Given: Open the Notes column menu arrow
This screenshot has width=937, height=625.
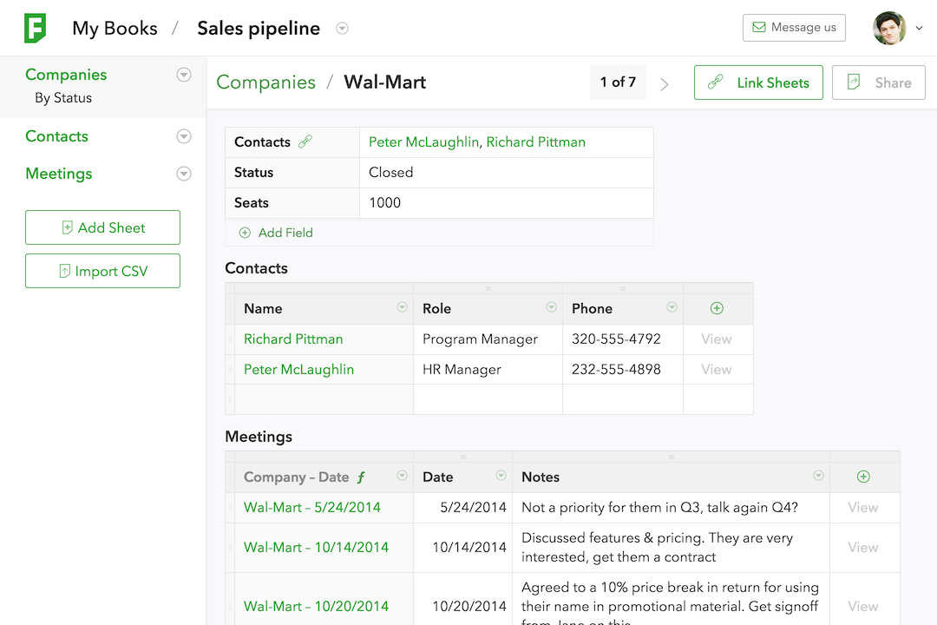Looking at the screenshot, I should pyautogui.click(x=819, y=476).
